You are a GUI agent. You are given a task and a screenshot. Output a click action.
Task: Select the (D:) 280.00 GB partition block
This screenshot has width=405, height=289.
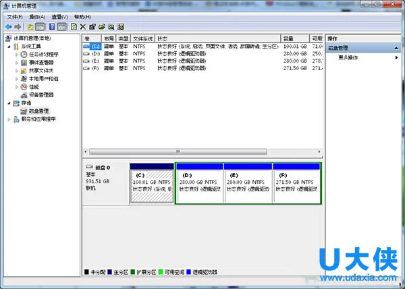click(200, 183)
